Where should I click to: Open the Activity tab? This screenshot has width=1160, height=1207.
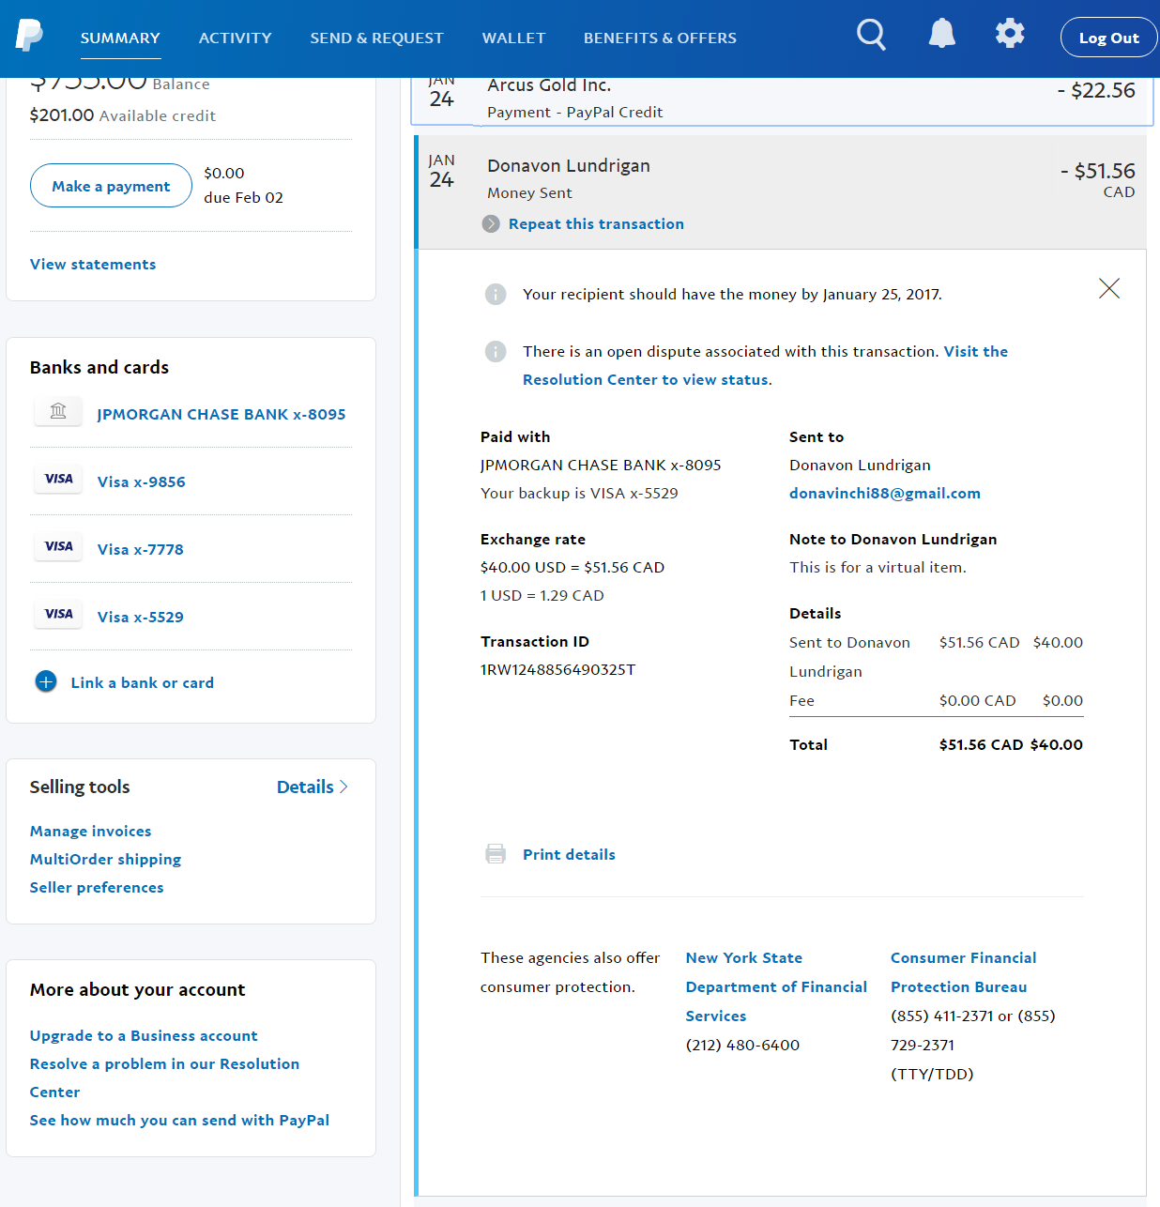pyautogui.click(x=236, y=38)
